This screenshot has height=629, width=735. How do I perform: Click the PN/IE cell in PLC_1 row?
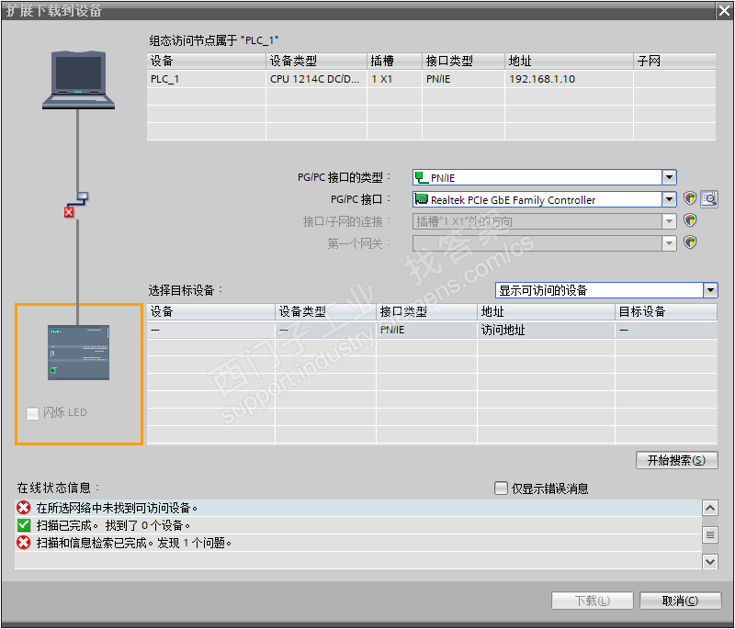tap(463, 79)
